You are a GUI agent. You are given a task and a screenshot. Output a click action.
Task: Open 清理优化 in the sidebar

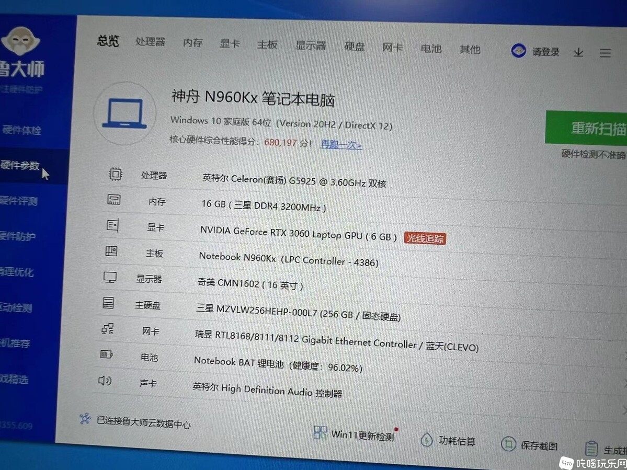[x=16, y=272]
